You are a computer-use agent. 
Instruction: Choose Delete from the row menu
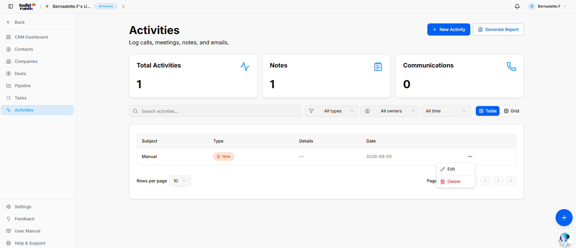pos(456,181)
